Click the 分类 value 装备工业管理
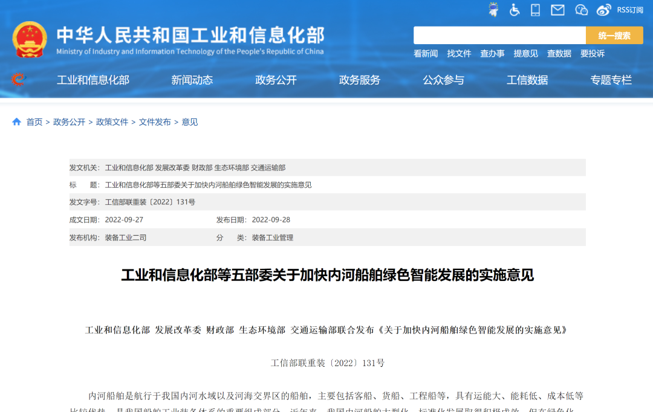Viewport: 653px width, 412px height. pos(273,237)
